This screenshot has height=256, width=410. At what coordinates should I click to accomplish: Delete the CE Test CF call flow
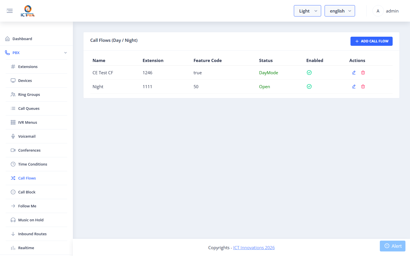363,73
